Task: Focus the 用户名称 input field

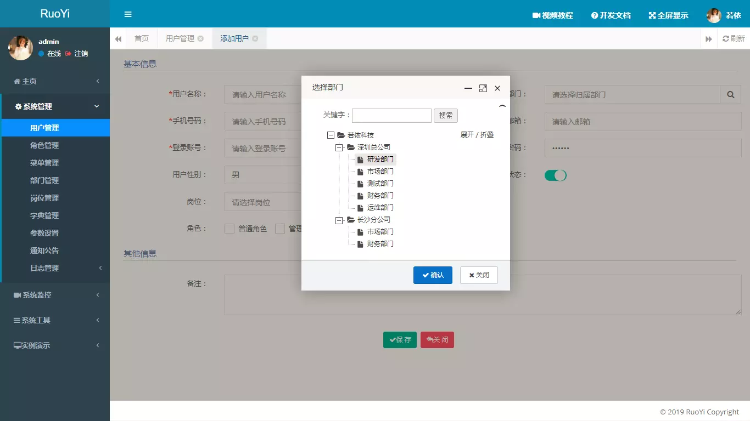Action: 263,94
